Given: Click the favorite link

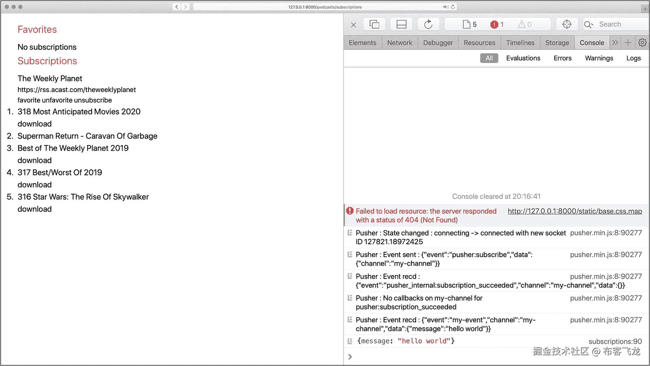Looking at the screenshot, I should (29, 100).
